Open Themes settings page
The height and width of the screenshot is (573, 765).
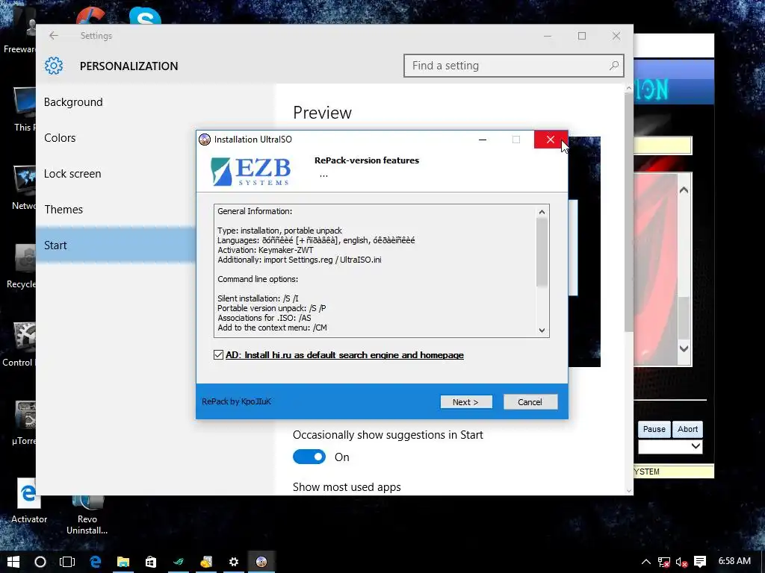(x=64, y=210)
